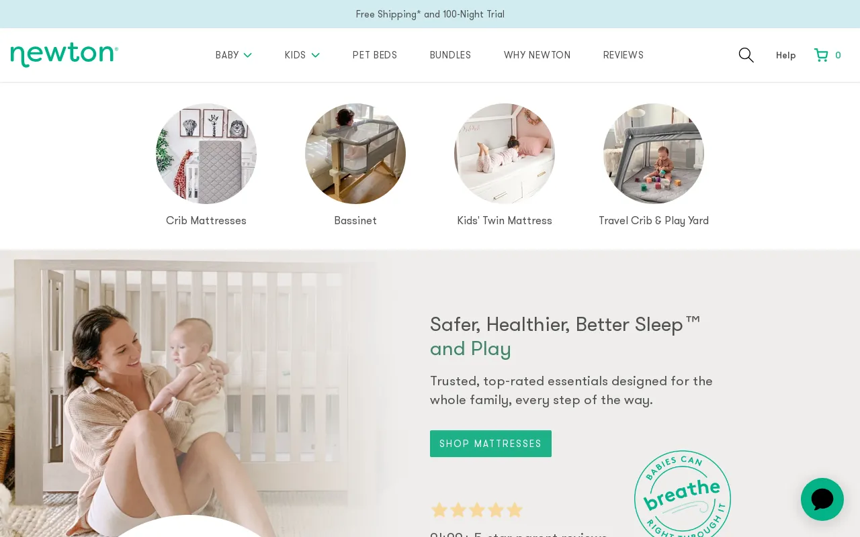Open the Reviews nav link
This screenshot has width=860, height=537.
(623, 55)
